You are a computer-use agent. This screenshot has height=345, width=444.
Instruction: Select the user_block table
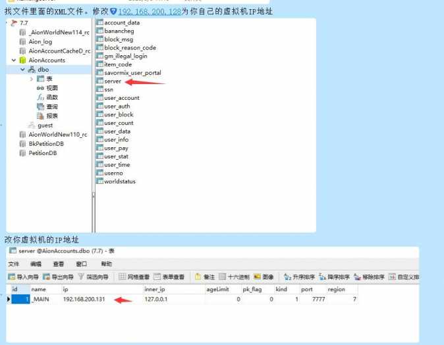pyautogui.click(x=115, y=114)
